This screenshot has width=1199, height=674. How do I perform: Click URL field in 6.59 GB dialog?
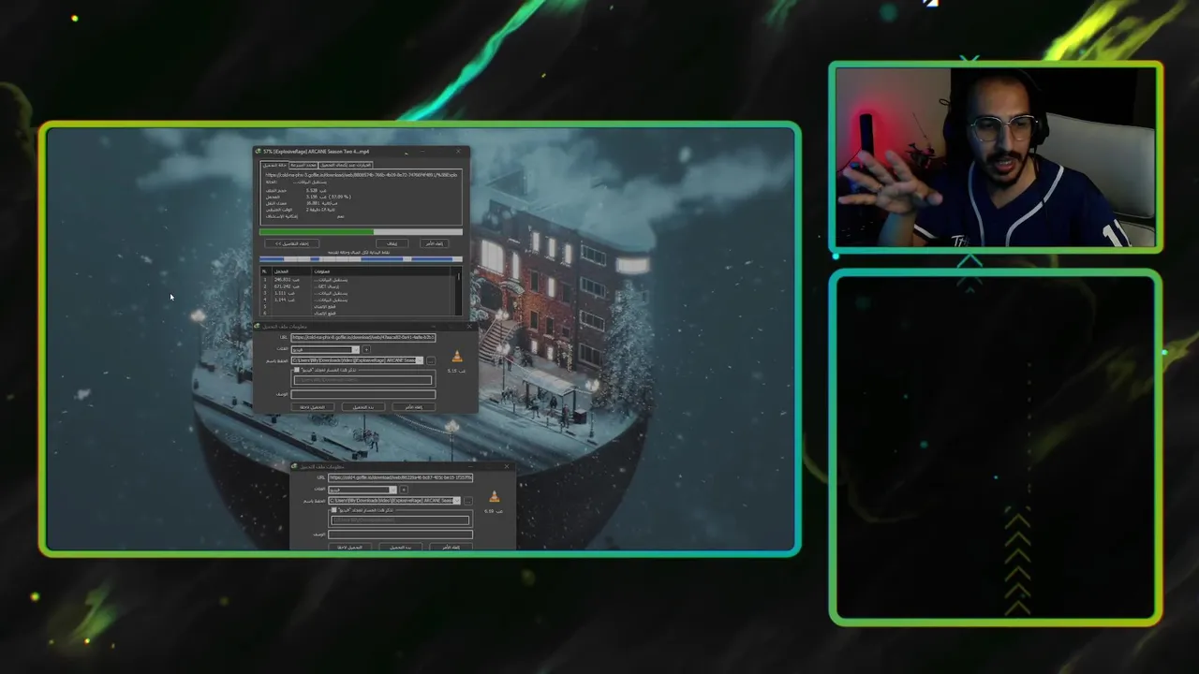coord(400,477)
